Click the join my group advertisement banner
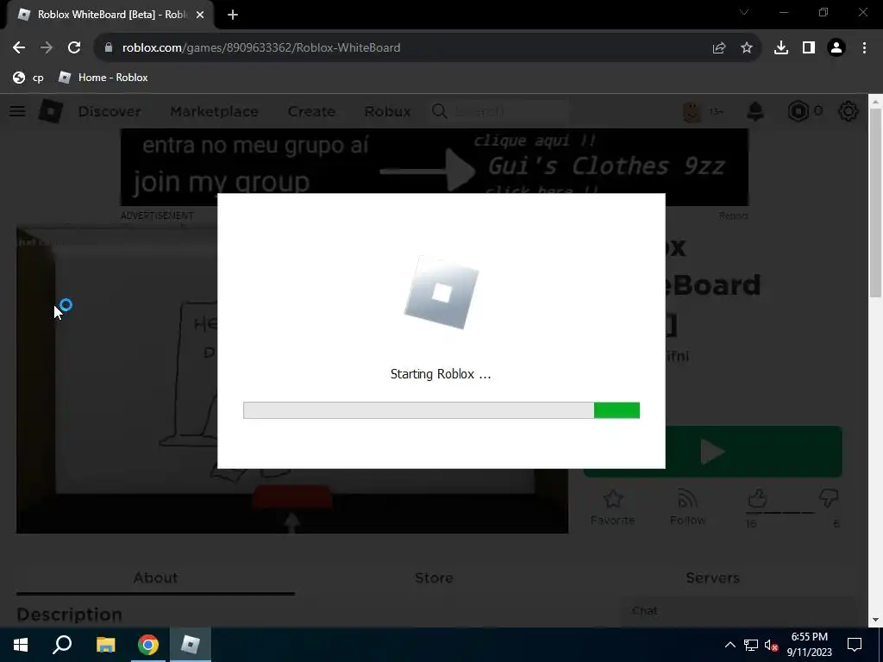The width and height of the screenshot is (883, 662). pyautogui.click(x=435, y=167)
